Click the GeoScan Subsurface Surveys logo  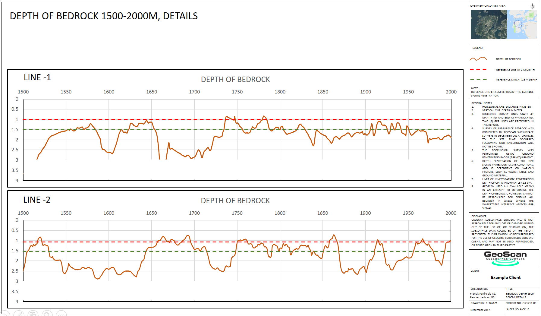point(505,258)
